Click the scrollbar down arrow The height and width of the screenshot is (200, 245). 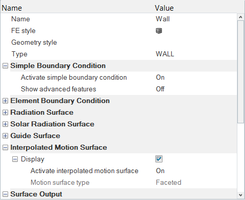240,195
